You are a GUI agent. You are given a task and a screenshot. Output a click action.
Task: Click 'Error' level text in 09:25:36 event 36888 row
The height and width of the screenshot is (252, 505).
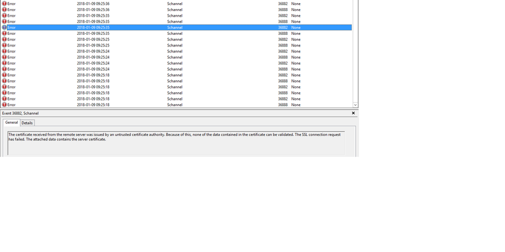11,10
